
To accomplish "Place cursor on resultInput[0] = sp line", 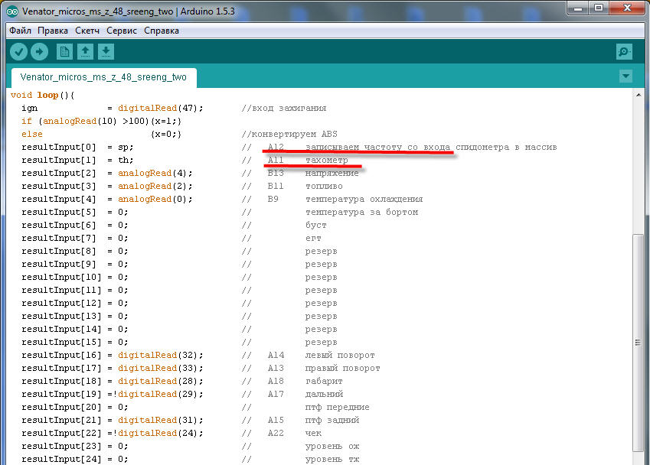I will coord(77,147).
